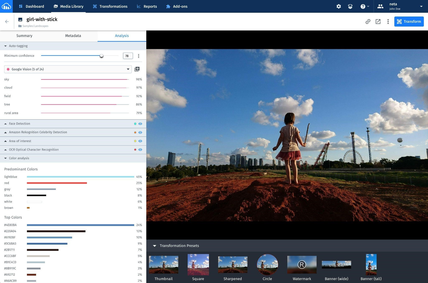Click the OCR red color dot
The height and width of the screenshot is (283, 428).
[135, 150]
